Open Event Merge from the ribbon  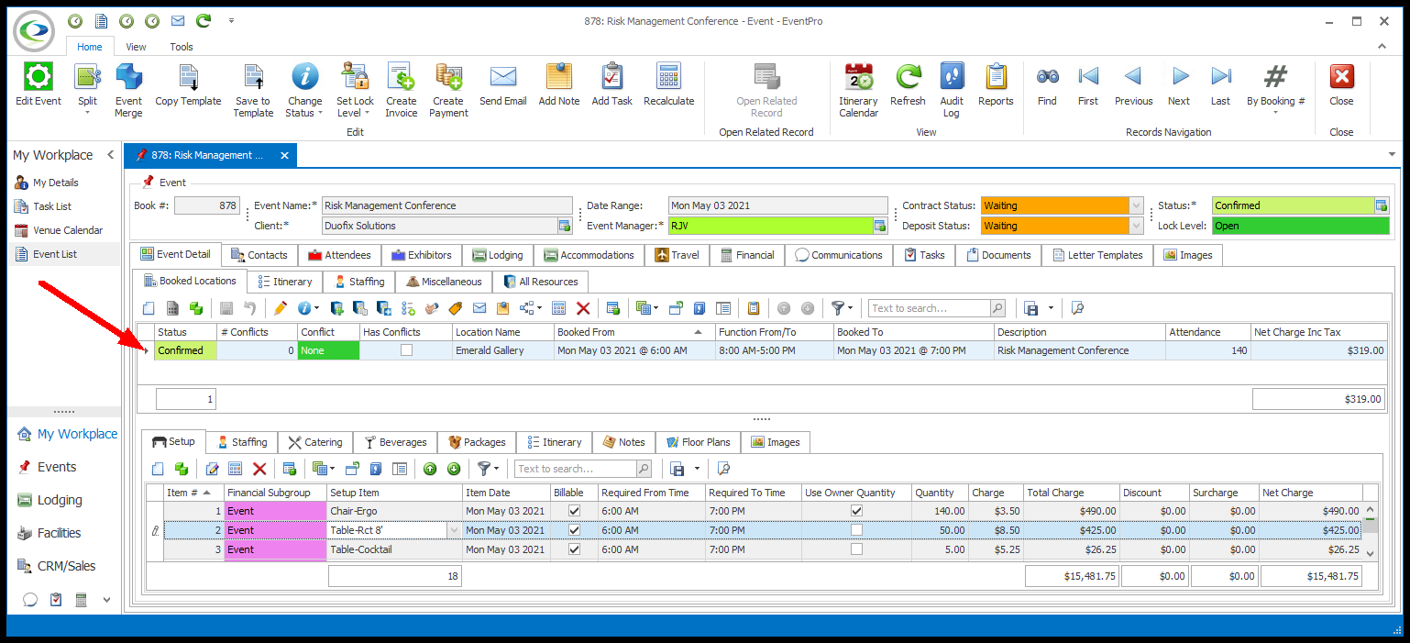point(128,90)
